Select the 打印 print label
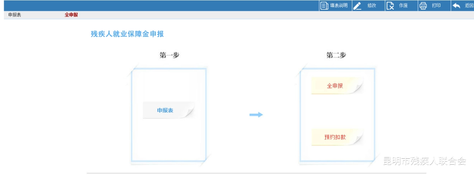The image size is (474, 175). (x=436, y=6)
